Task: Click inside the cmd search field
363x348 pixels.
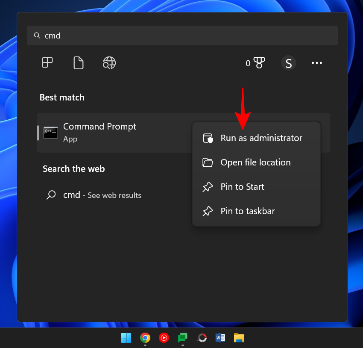Action: coord(128,35)
